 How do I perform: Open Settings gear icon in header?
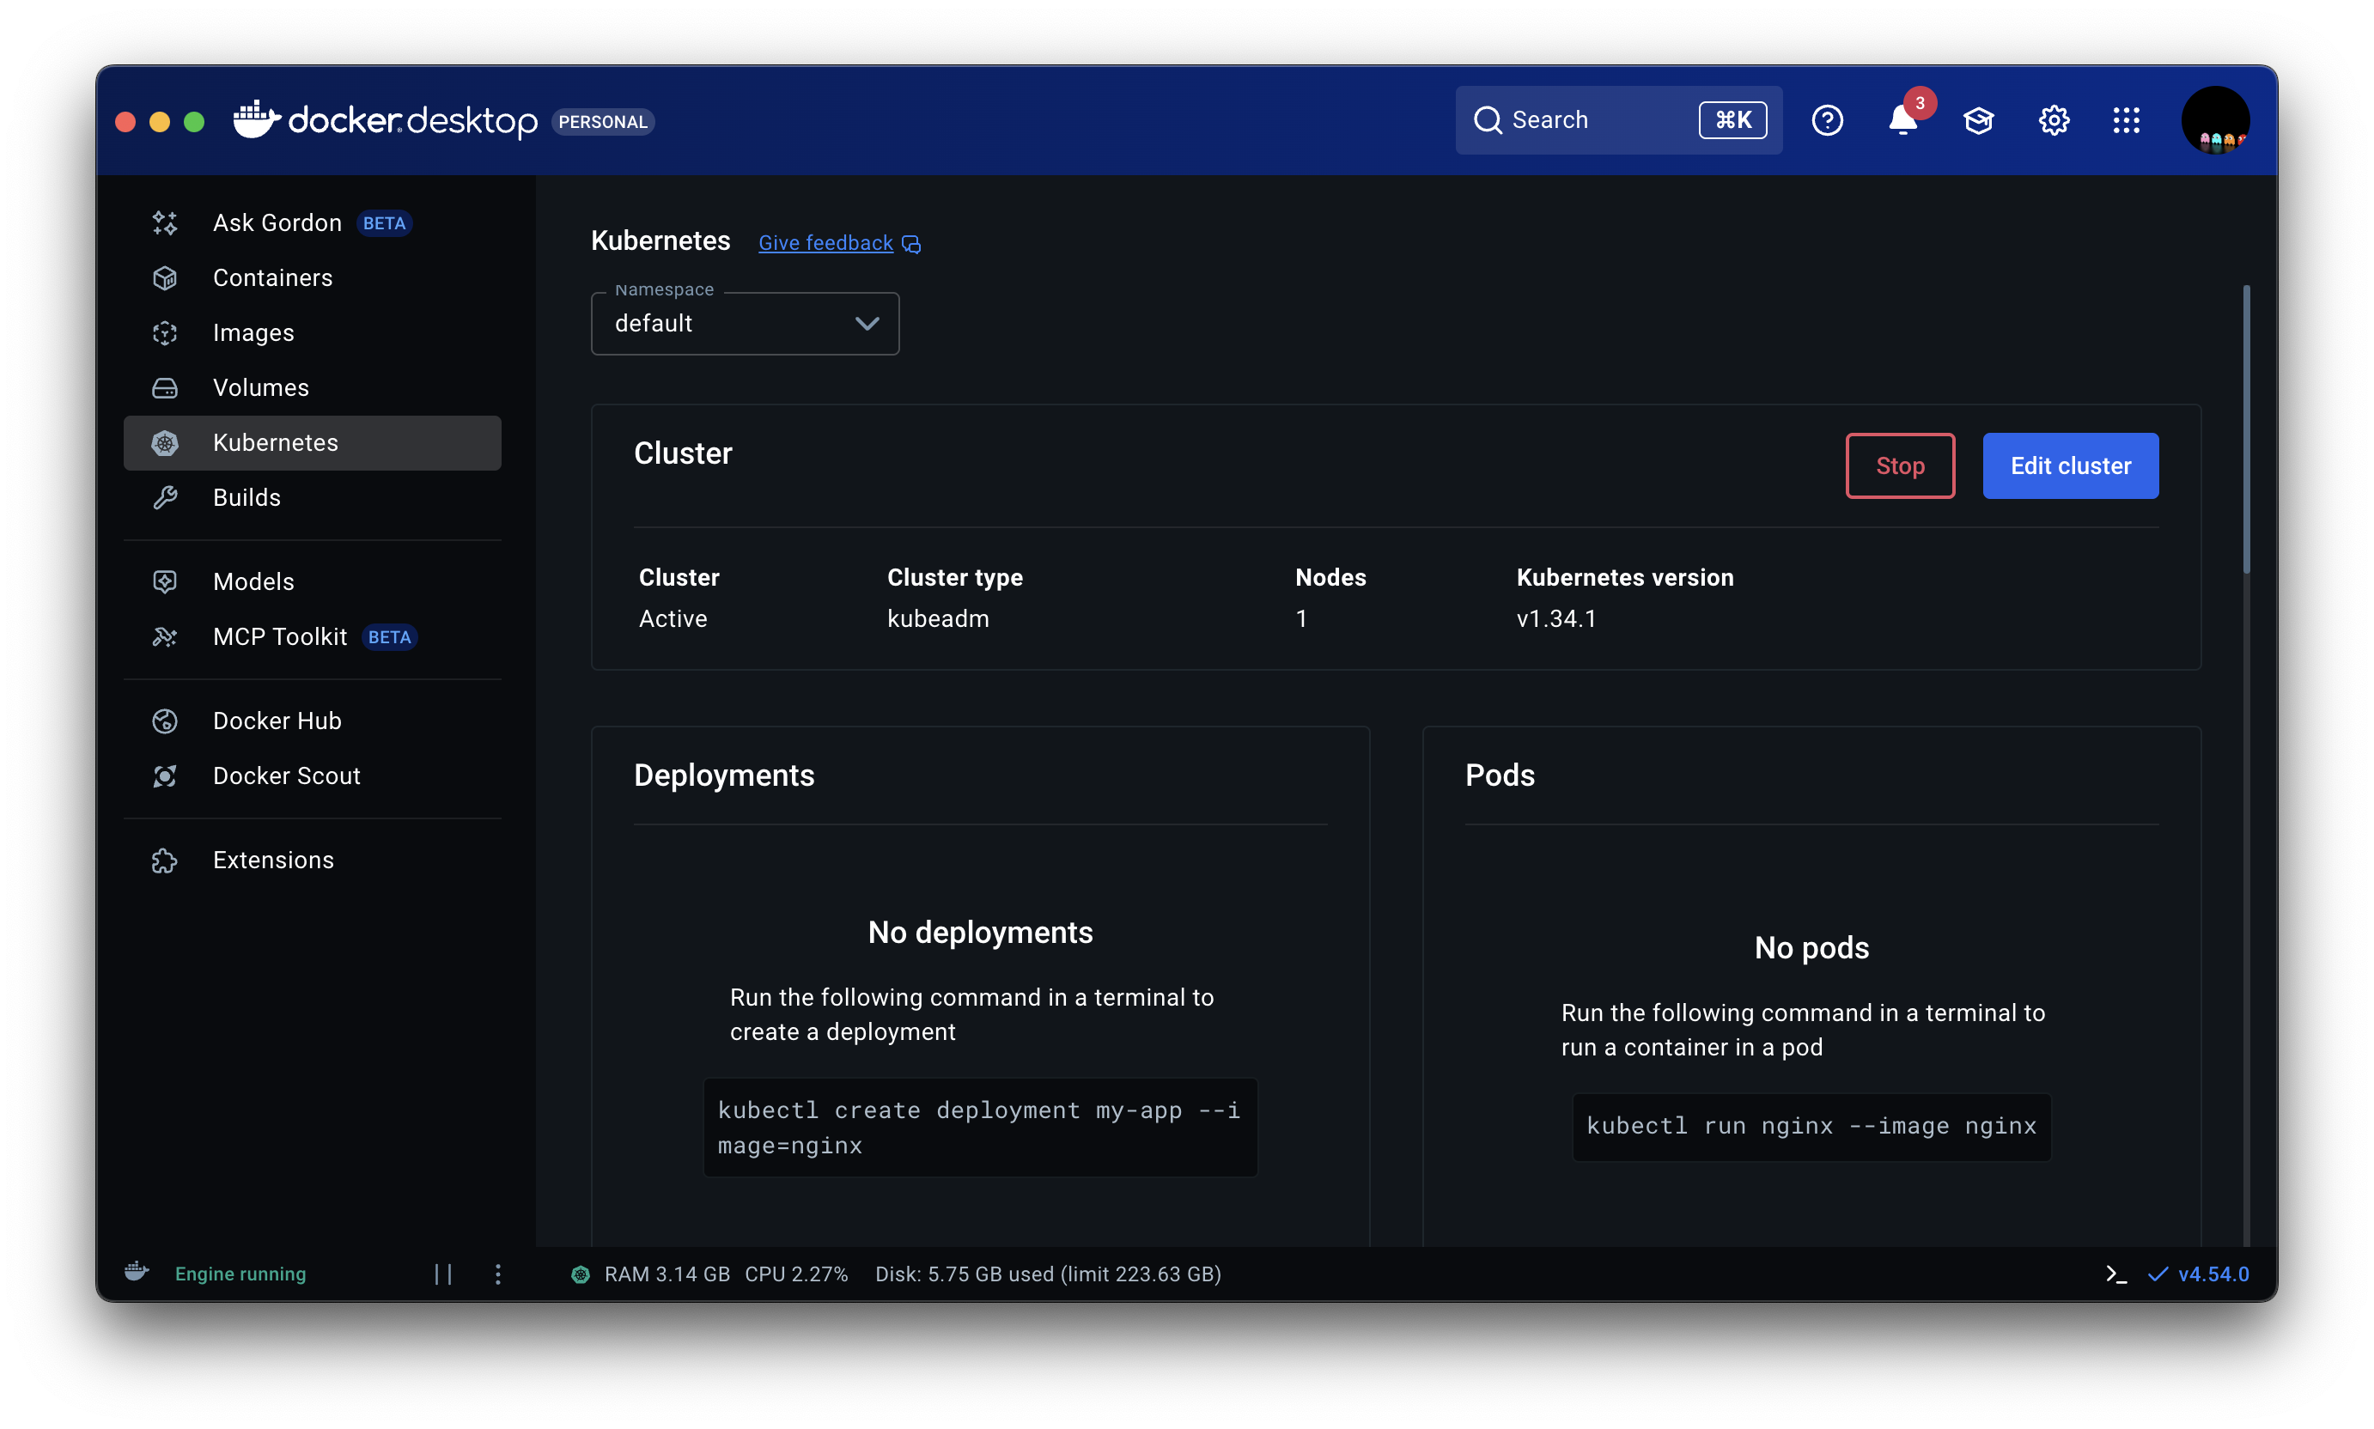click(2054, 120)
